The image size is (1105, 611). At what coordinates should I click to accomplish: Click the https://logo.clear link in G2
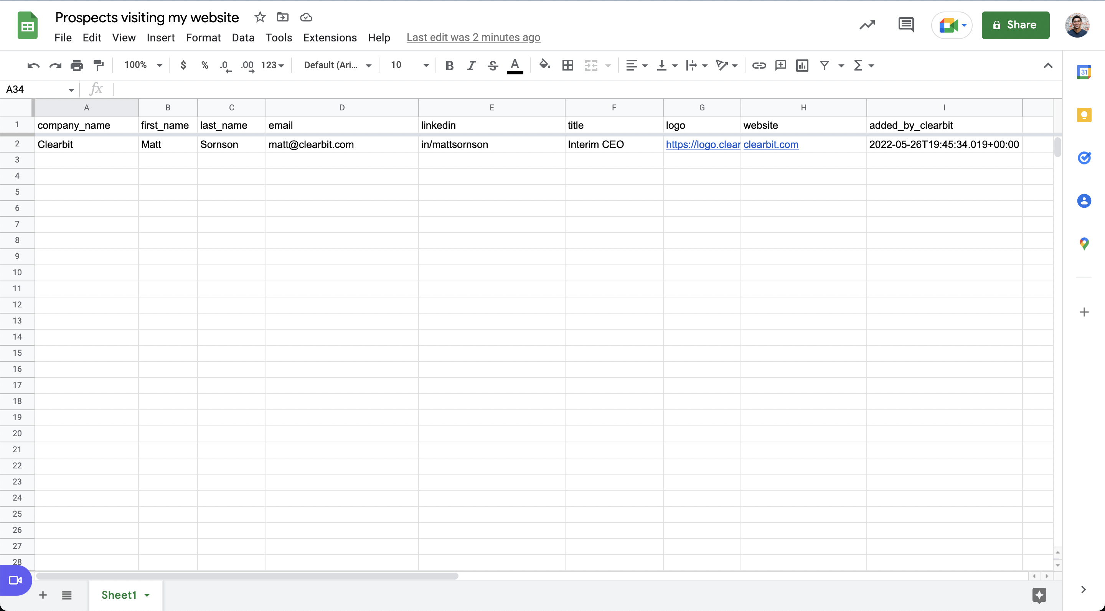pyautogui.click(x=703, y=145)
